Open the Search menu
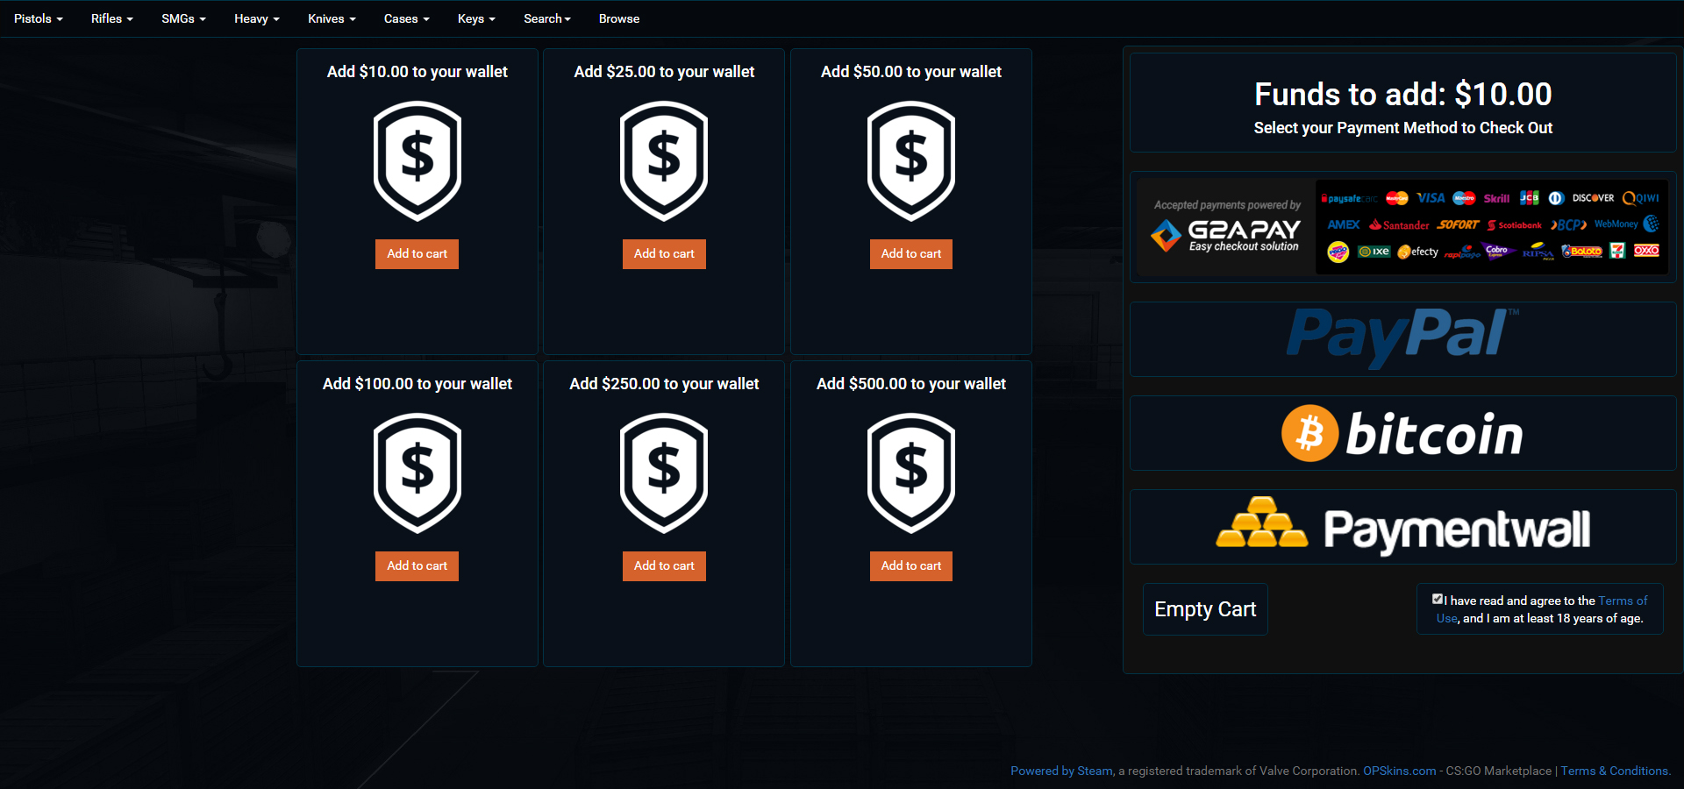The height and width of the screenshot is (789, 1684). 546,18
